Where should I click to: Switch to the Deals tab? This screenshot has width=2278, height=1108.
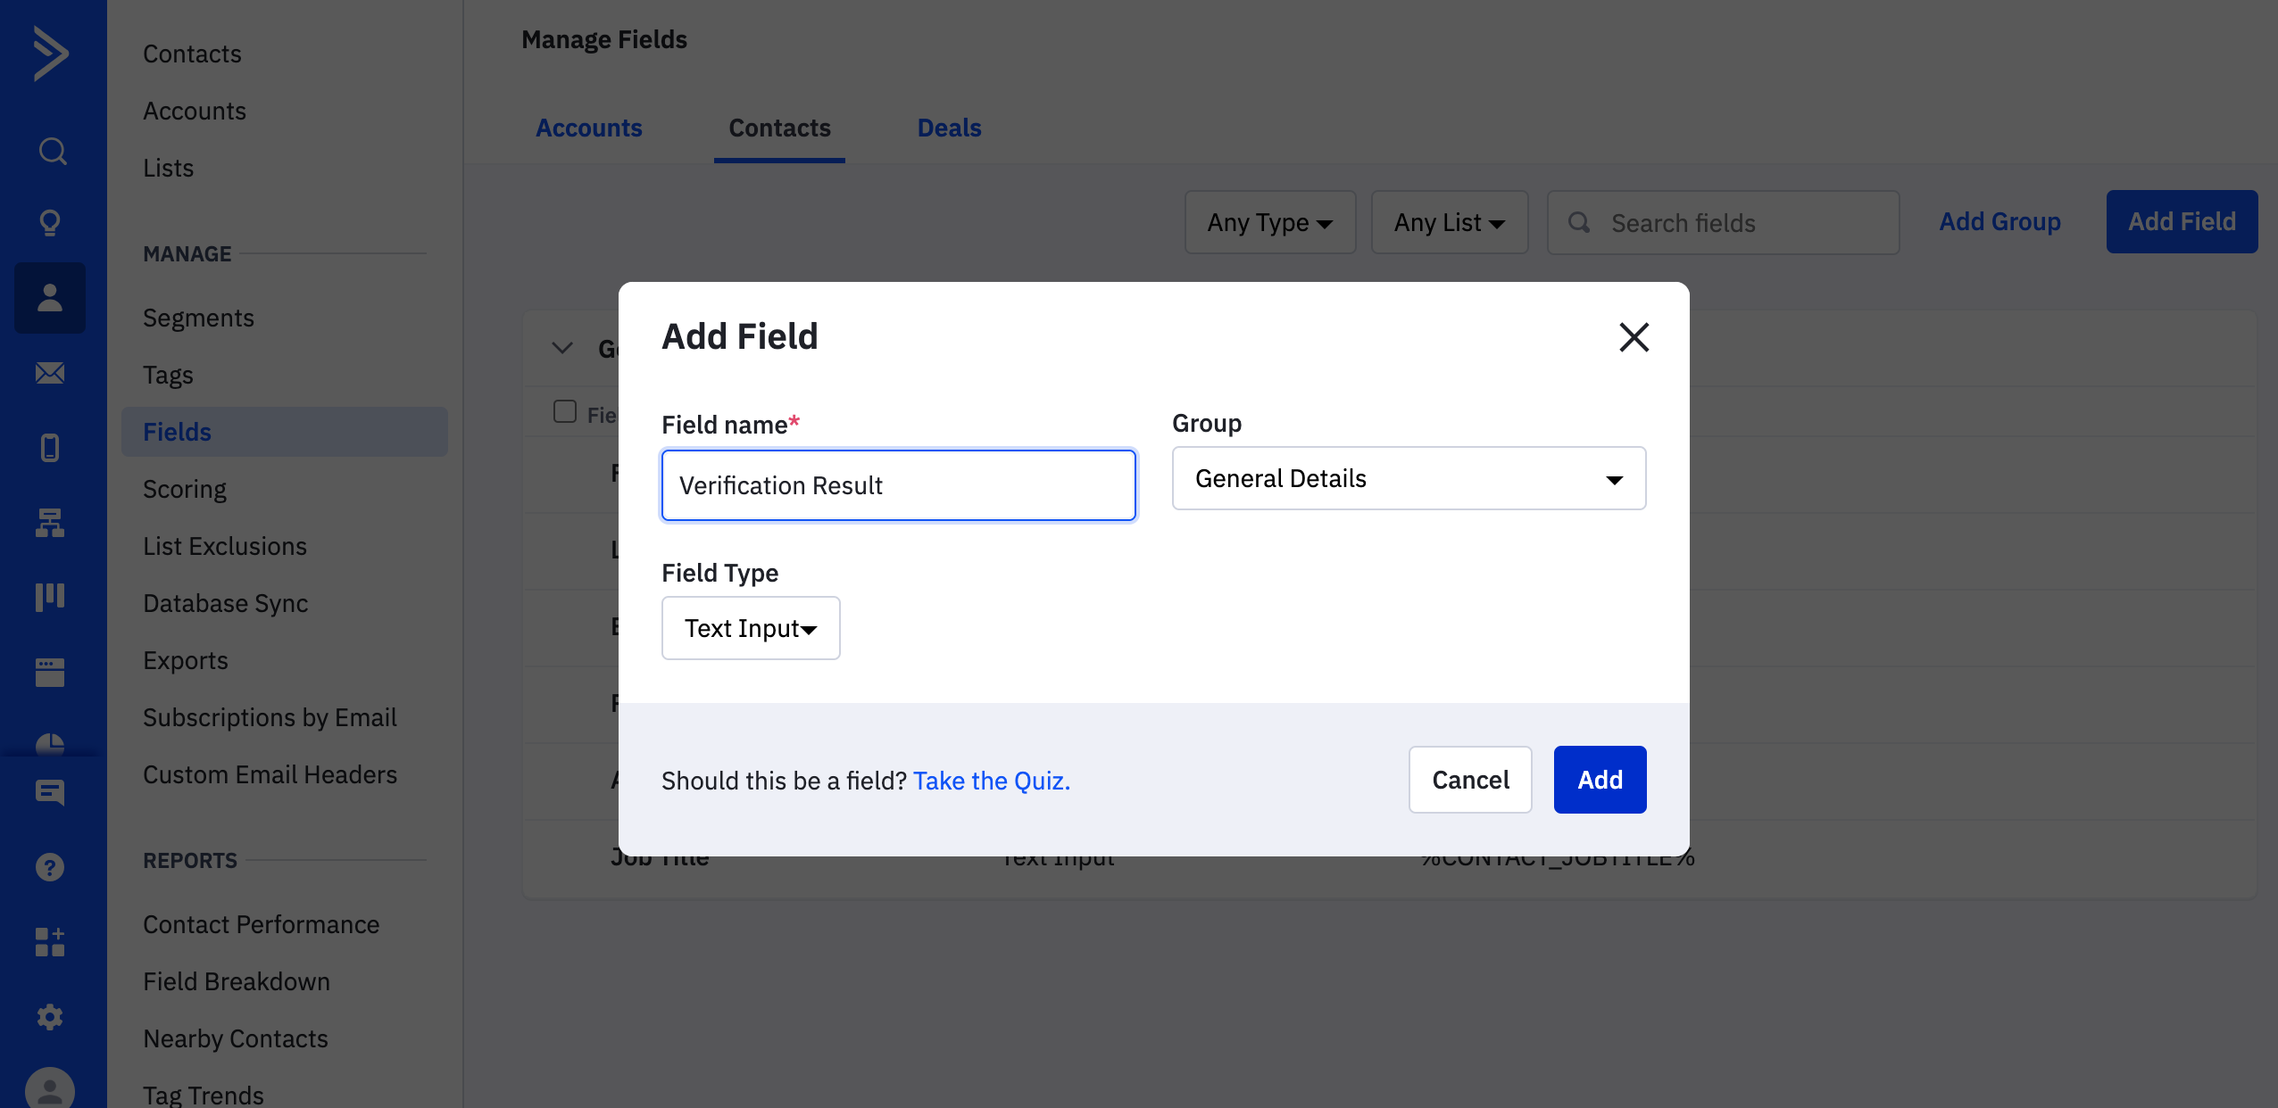click(x=950, y=128)
